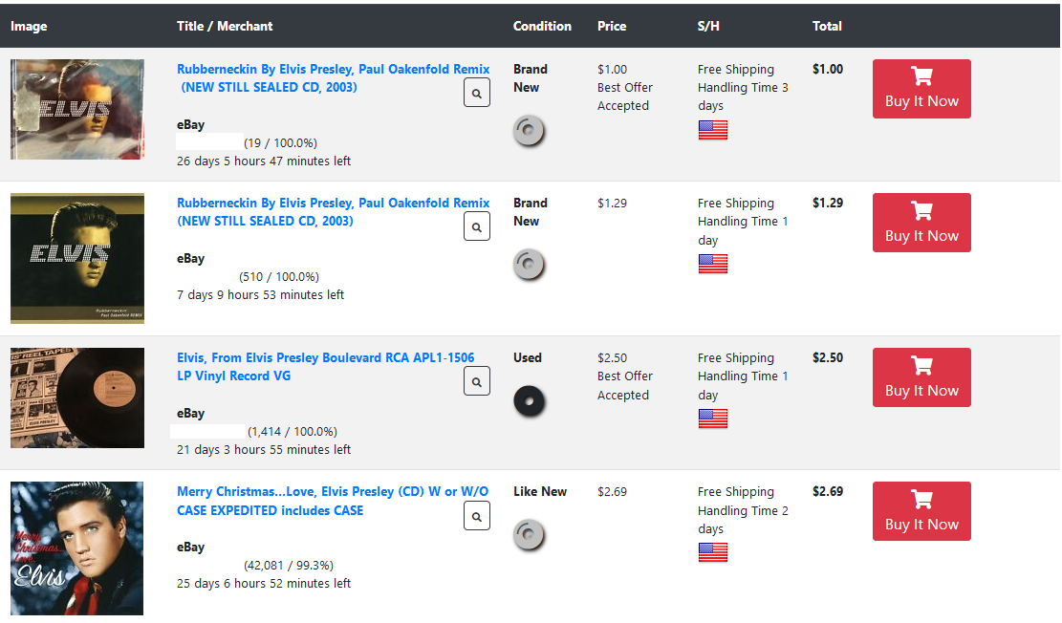The image size is (1062, 623).
Task: Buy the $1.00 Rubberneckin CD now
Action: pos(921,89)
